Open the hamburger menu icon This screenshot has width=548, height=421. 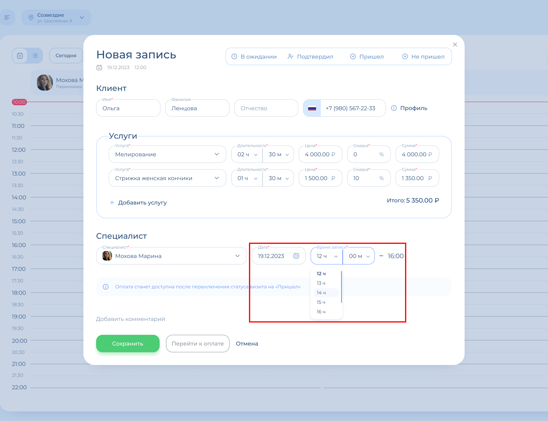point(7,17)
